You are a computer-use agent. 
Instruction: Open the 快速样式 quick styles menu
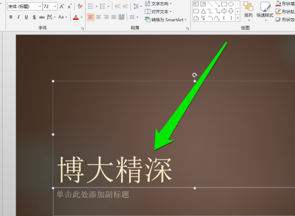[x=265, y=11]
